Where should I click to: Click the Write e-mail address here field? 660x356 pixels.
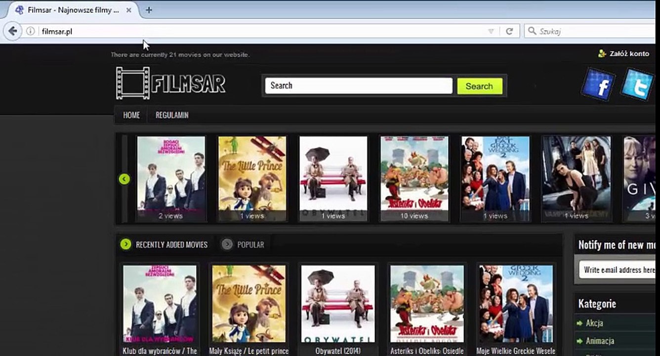tap(617, 270)
